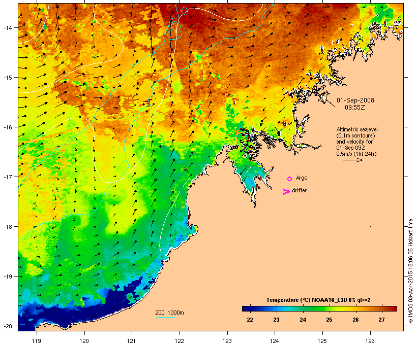Click the '0.5m/s (1kt 24h)' text
This screenshot has width=417, height=345.
[356, 154]
